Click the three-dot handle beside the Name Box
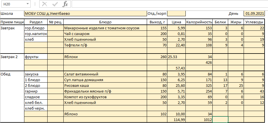The width and height of the screenshot is (268, 123). click(35, 4)
